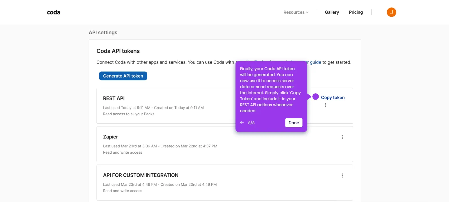Open the Pricing page

pyautogui.click(x=356, y=12)
